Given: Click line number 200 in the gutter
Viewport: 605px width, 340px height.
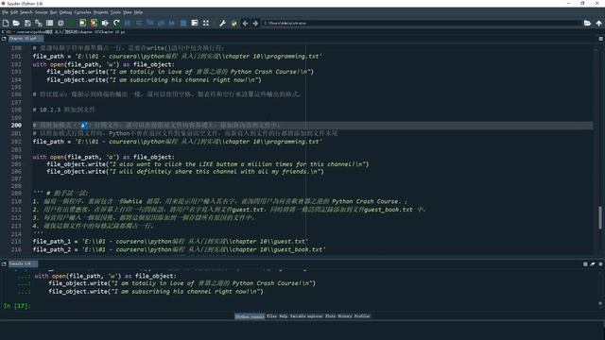Looking at the screenshot, I should pos(16,126).
